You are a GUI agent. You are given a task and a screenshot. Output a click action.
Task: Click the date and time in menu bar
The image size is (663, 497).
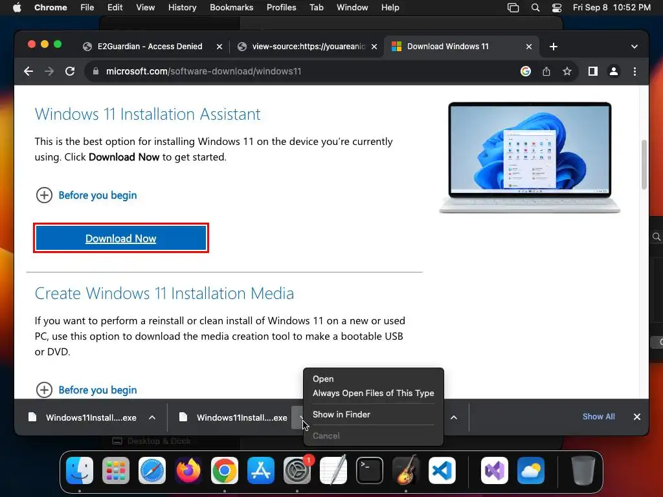[611, 8]
